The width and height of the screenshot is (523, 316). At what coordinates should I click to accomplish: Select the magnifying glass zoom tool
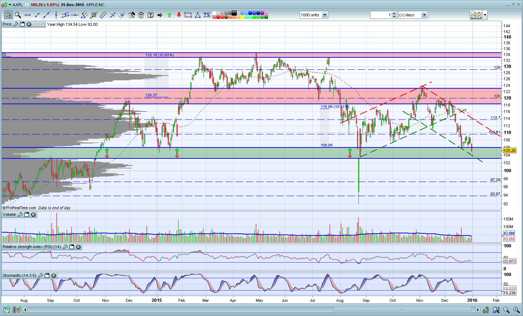pyautogui.click(x=18, y=15)
